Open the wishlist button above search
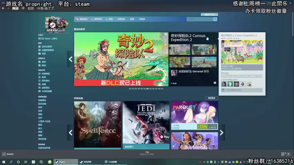Screen dimensions: 294x165 pos(209,14)
